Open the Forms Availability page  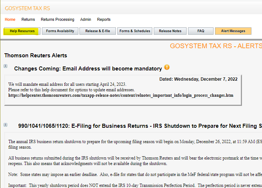tap(60, 31)
